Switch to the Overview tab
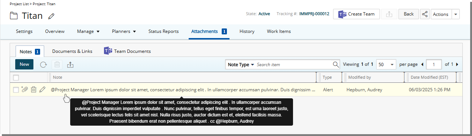 [x=55, y=31]
